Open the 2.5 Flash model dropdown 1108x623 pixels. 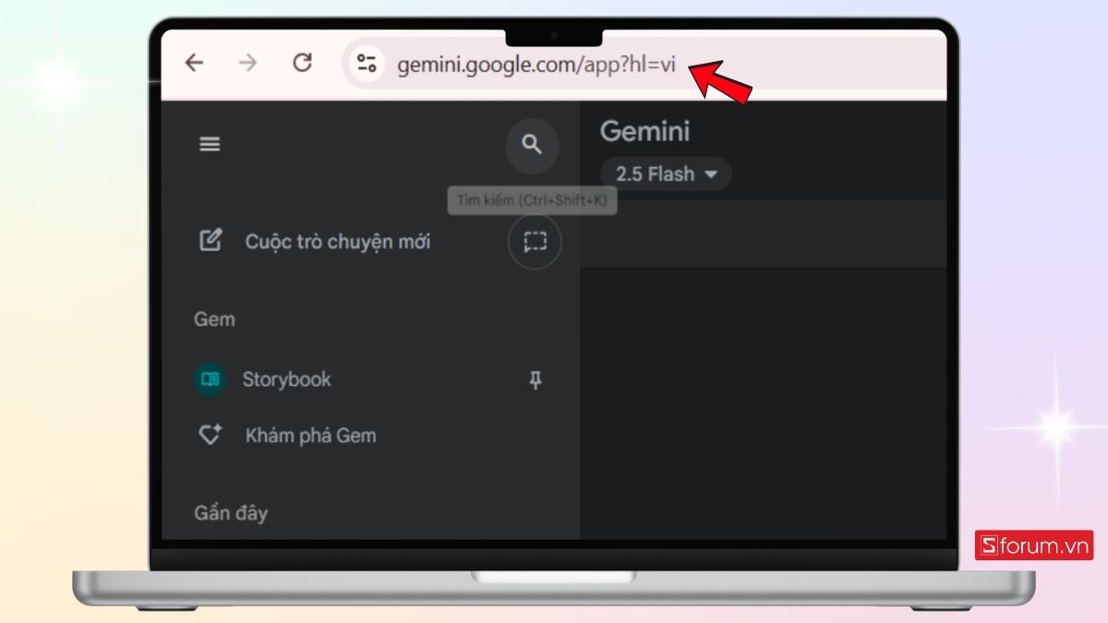click(x=666, y=174)
